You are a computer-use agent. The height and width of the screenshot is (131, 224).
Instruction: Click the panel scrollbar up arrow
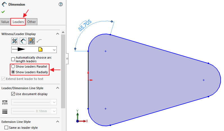pyautogui.click(x=63, y=32)
